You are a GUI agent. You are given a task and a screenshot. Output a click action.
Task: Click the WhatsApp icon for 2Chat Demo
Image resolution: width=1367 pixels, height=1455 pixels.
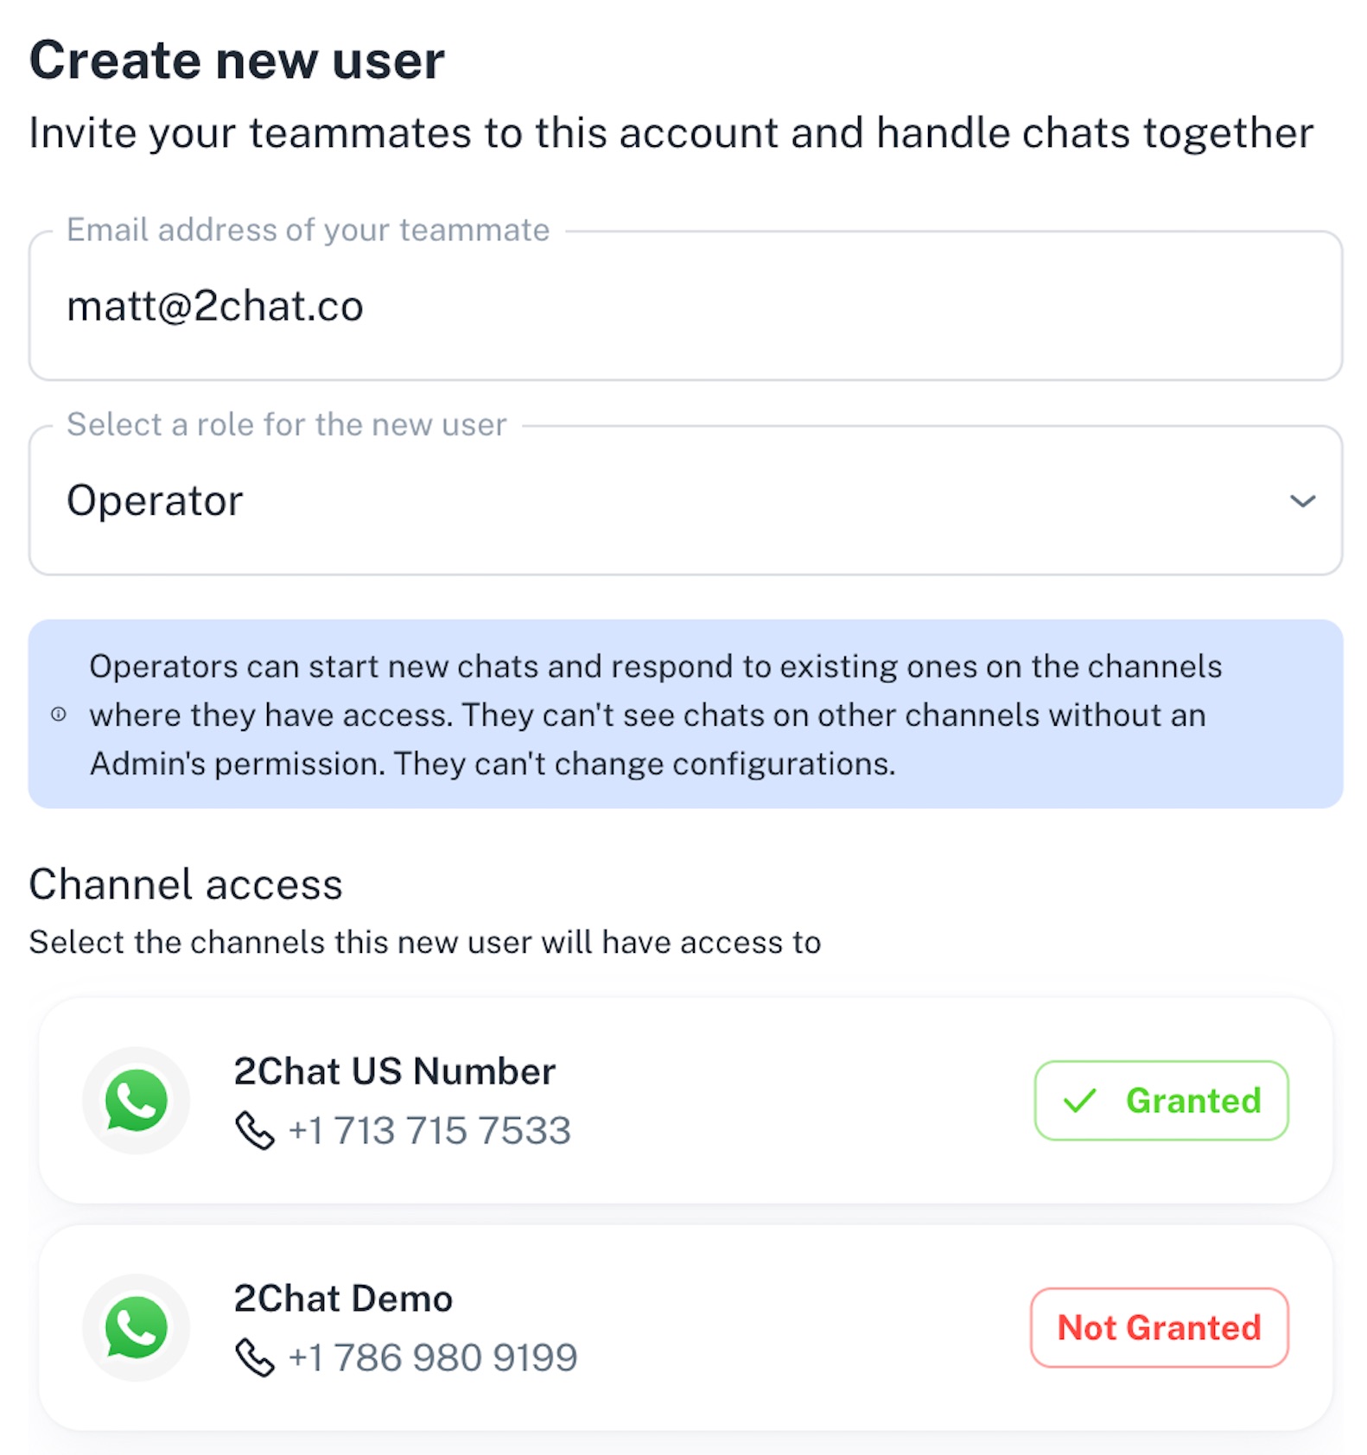click(136, 1327)
